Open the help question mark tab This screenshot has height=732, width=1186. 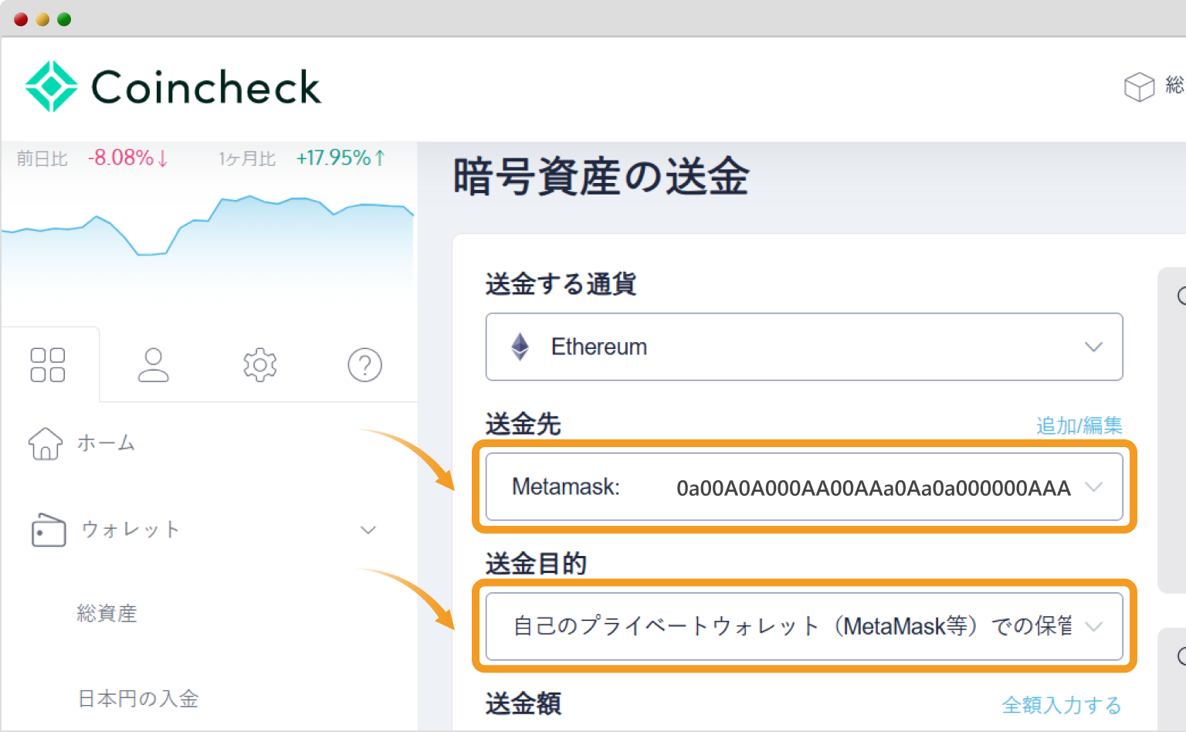[365, 364]
